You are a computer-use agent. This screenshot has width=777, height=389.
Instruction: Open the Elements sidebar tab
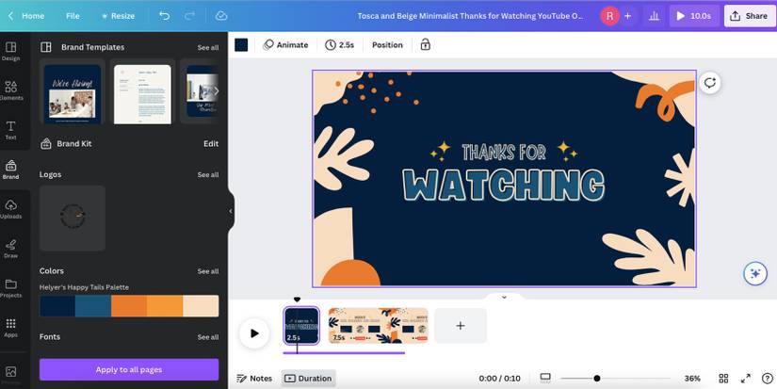point(10,91)
